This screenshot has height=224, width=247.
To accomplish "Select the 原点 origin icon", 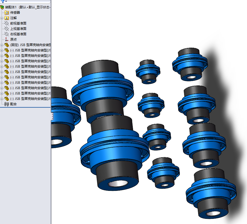I will point(7,39).
